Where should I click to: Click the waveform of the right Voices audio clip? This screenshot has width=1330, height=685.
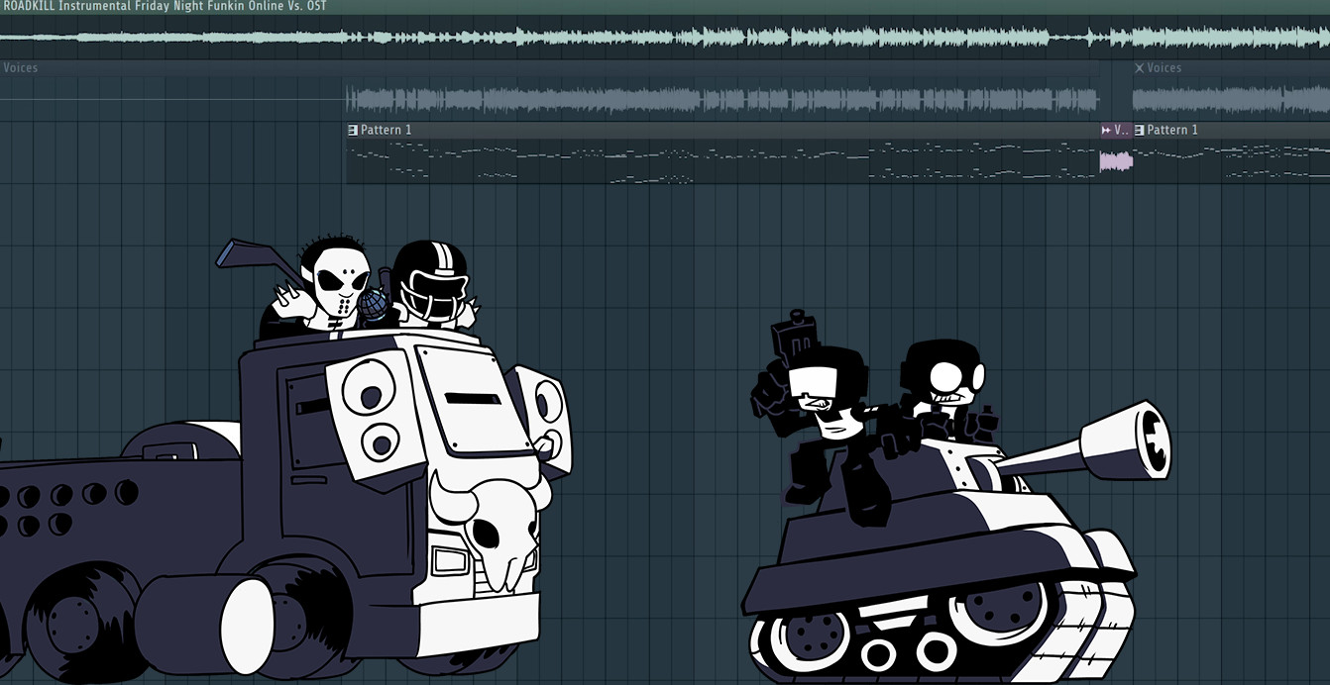(x=1229, y=99)
